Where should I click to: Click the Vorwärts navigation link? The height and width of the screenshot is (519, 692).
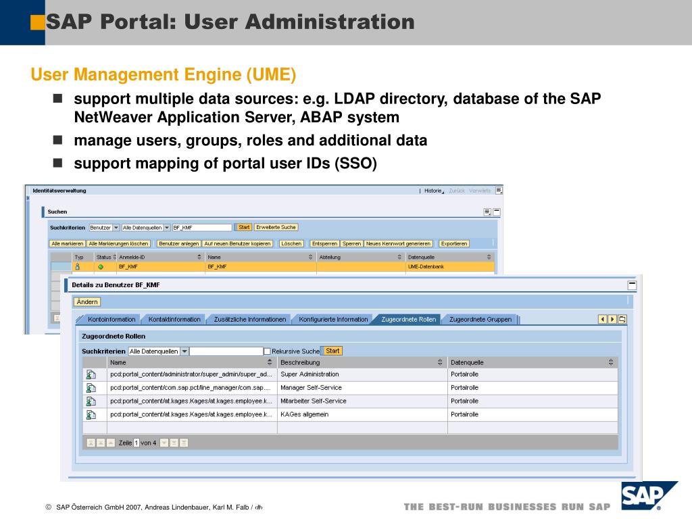coord(480,191)
